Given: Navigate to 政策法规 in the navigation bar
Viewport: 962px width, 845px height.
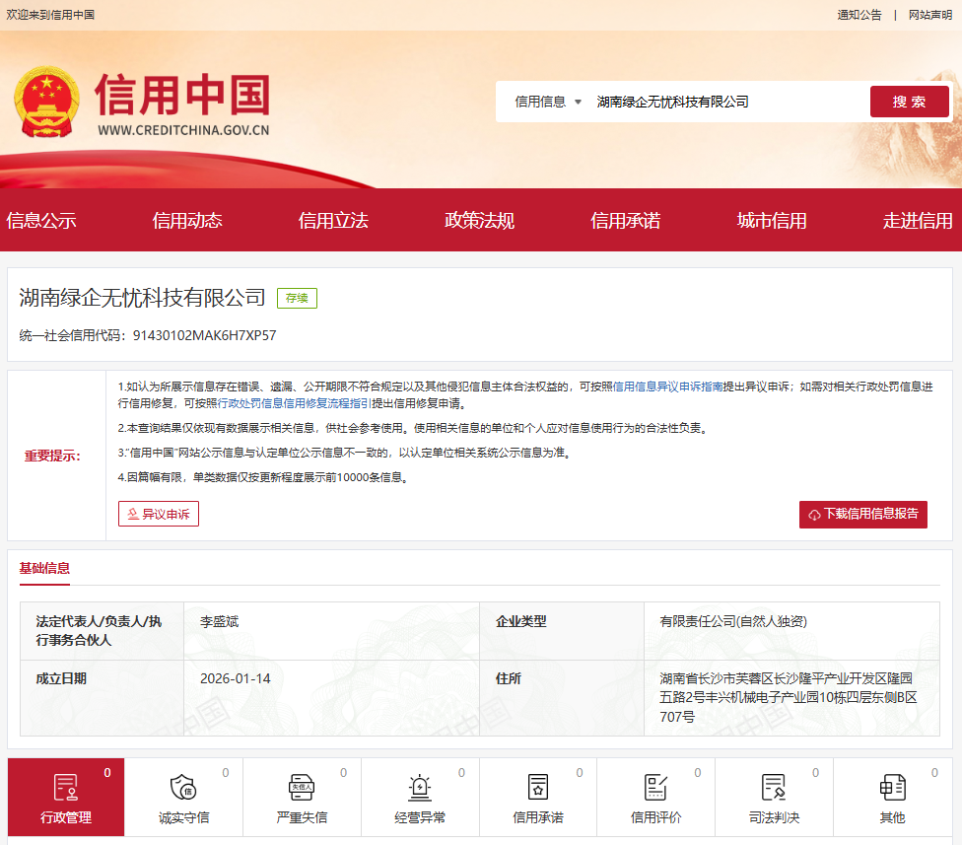Looking at the screenshot, I should click(x=479, y=220).
